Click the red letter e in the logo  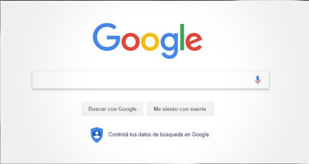click(x=194, y=42)
